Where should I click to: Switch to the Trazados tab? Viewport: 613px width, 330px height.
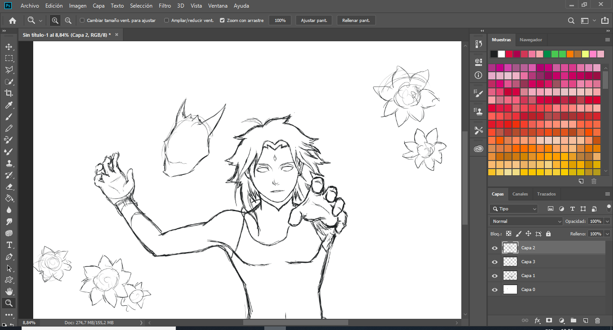click(x=546, y=194)
